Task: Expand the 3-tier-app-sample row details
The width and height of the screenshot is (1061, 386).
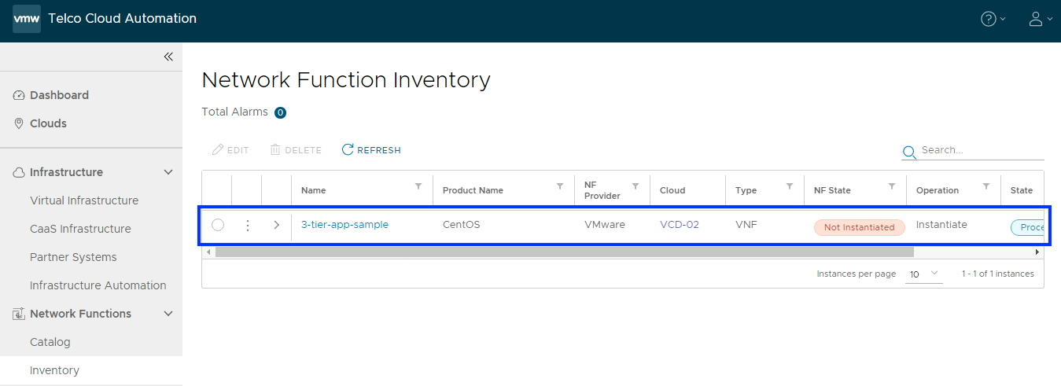Action: [276, 226]
